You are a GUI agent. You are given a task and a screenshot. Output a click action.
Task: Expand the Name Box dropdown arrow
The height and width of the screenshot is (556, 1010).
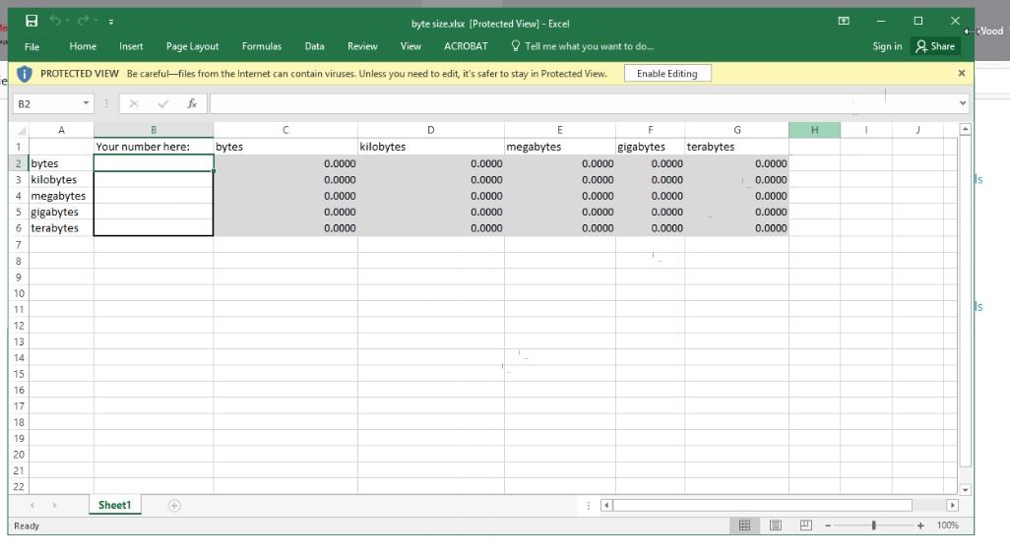coord(86,103)
